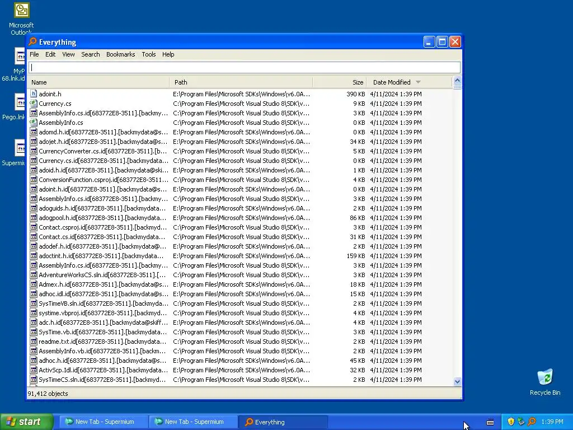
Task: Sort by the Size column header
Action: coord(340,82)
